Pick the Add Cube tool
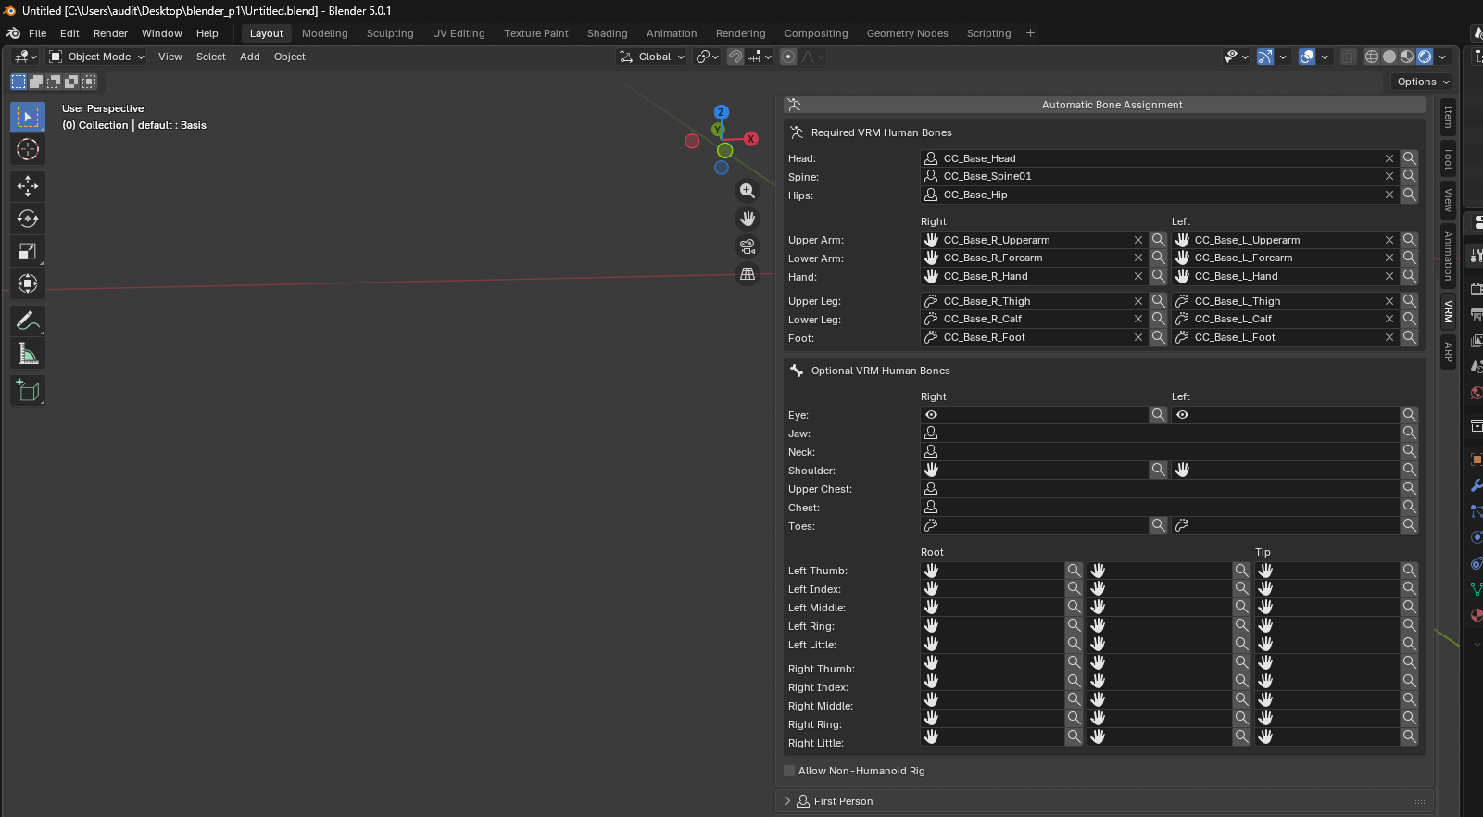This screenshot has width=1483, height=817. 28,390
